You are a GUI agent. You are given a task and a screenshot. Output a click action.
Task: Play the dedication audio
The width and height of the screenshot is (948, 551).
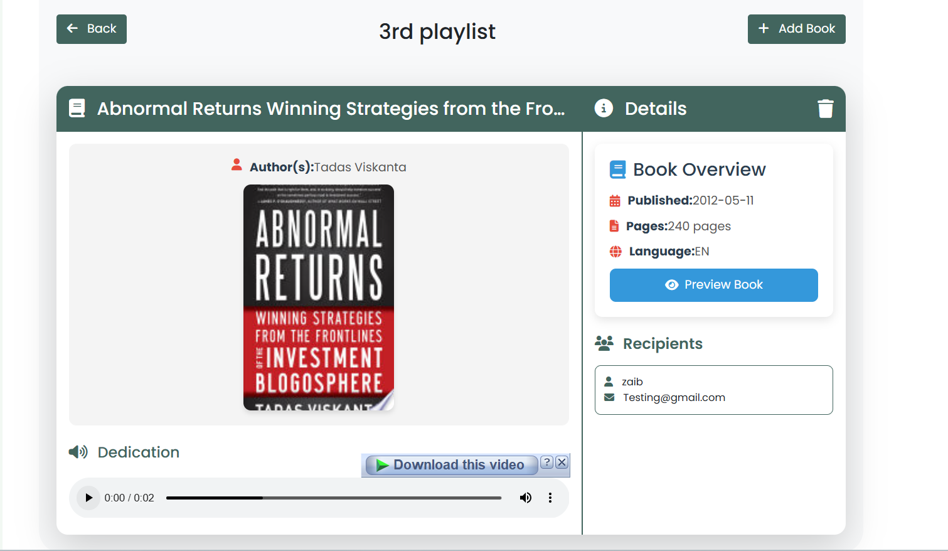pos(88,498)
